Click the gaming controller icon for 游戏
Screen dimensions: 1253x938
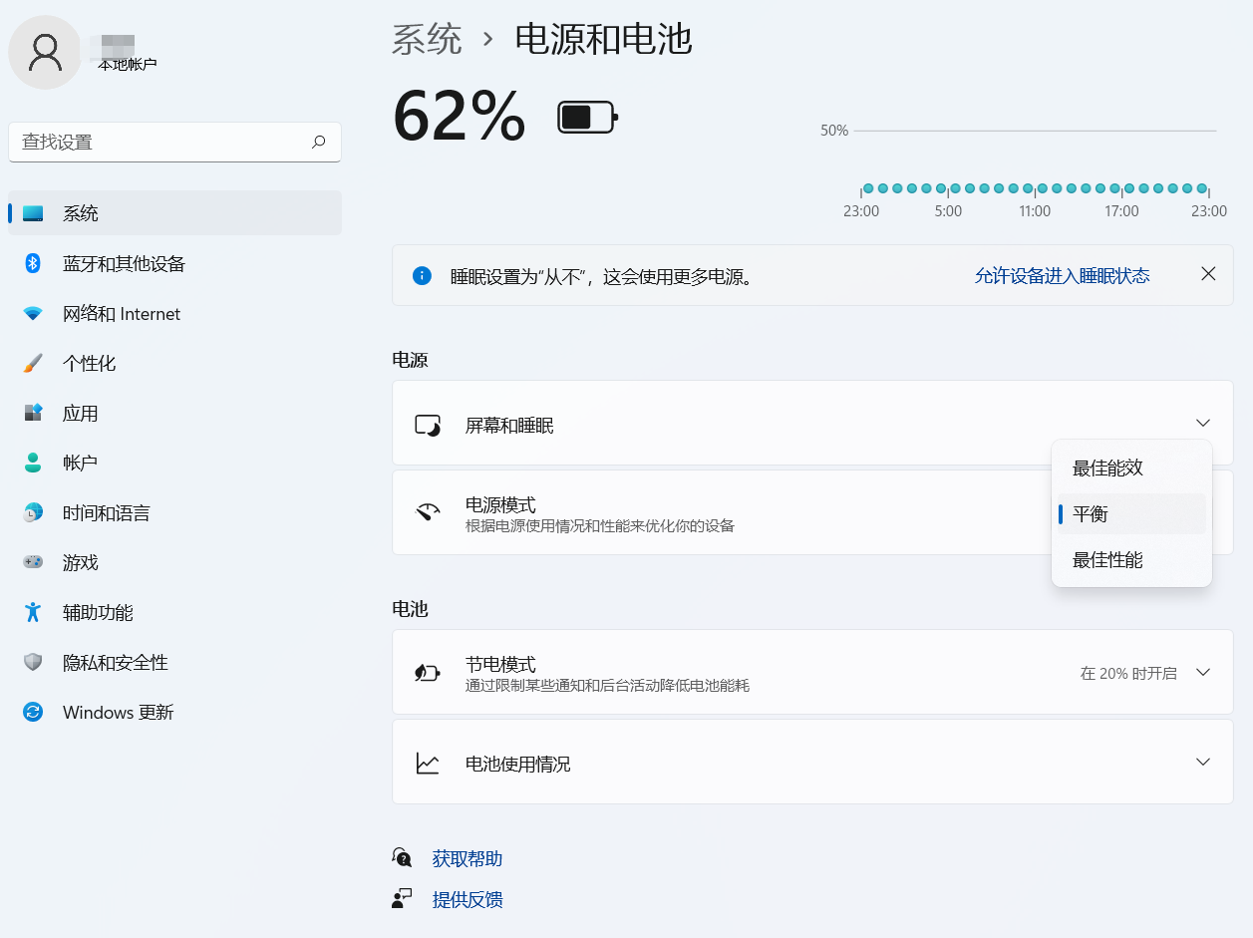pyautogui.click(x=33, y=562)
